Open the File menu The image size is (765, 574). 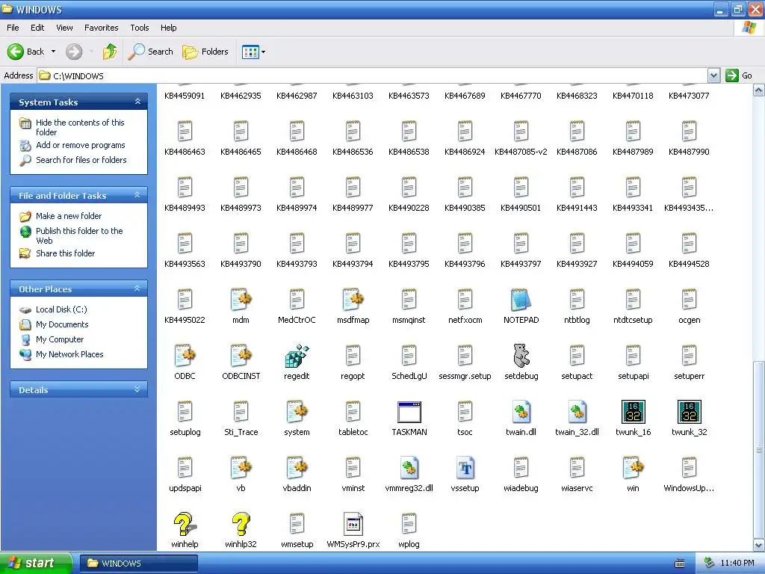pyautogui.click(x=13, y=28)
